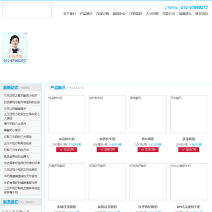Open news 喝酸奶小常识

pos(12,130)
